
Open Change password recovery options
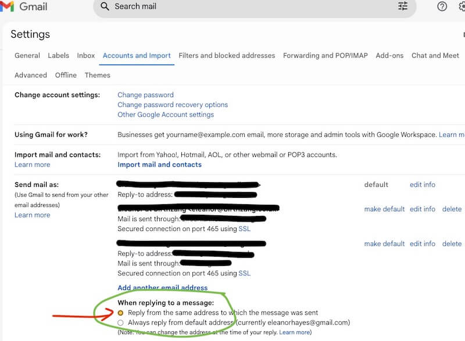tap(173, 105)
